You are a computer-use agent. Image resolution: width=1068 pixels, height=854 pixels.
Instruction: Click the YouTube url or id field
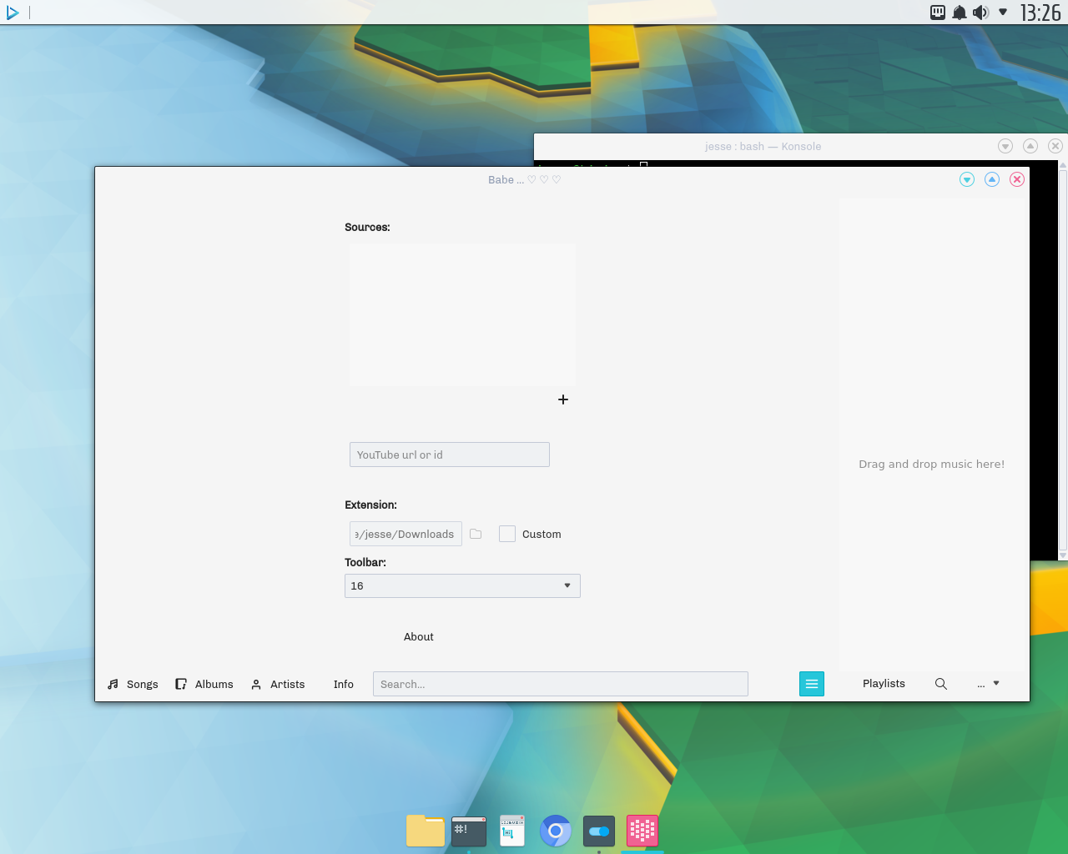click(x=450, y=455)
